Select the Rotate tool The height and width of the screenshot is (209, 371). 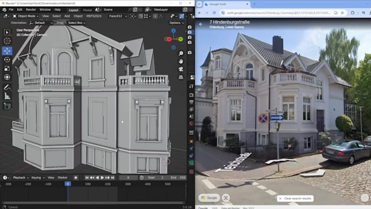tap(7, 59)
